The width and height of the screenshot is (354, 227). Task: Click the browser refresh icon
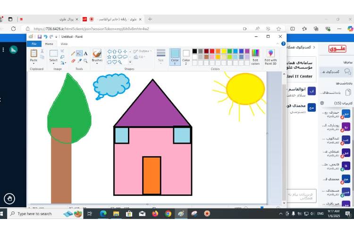click(x=14, y=29)
